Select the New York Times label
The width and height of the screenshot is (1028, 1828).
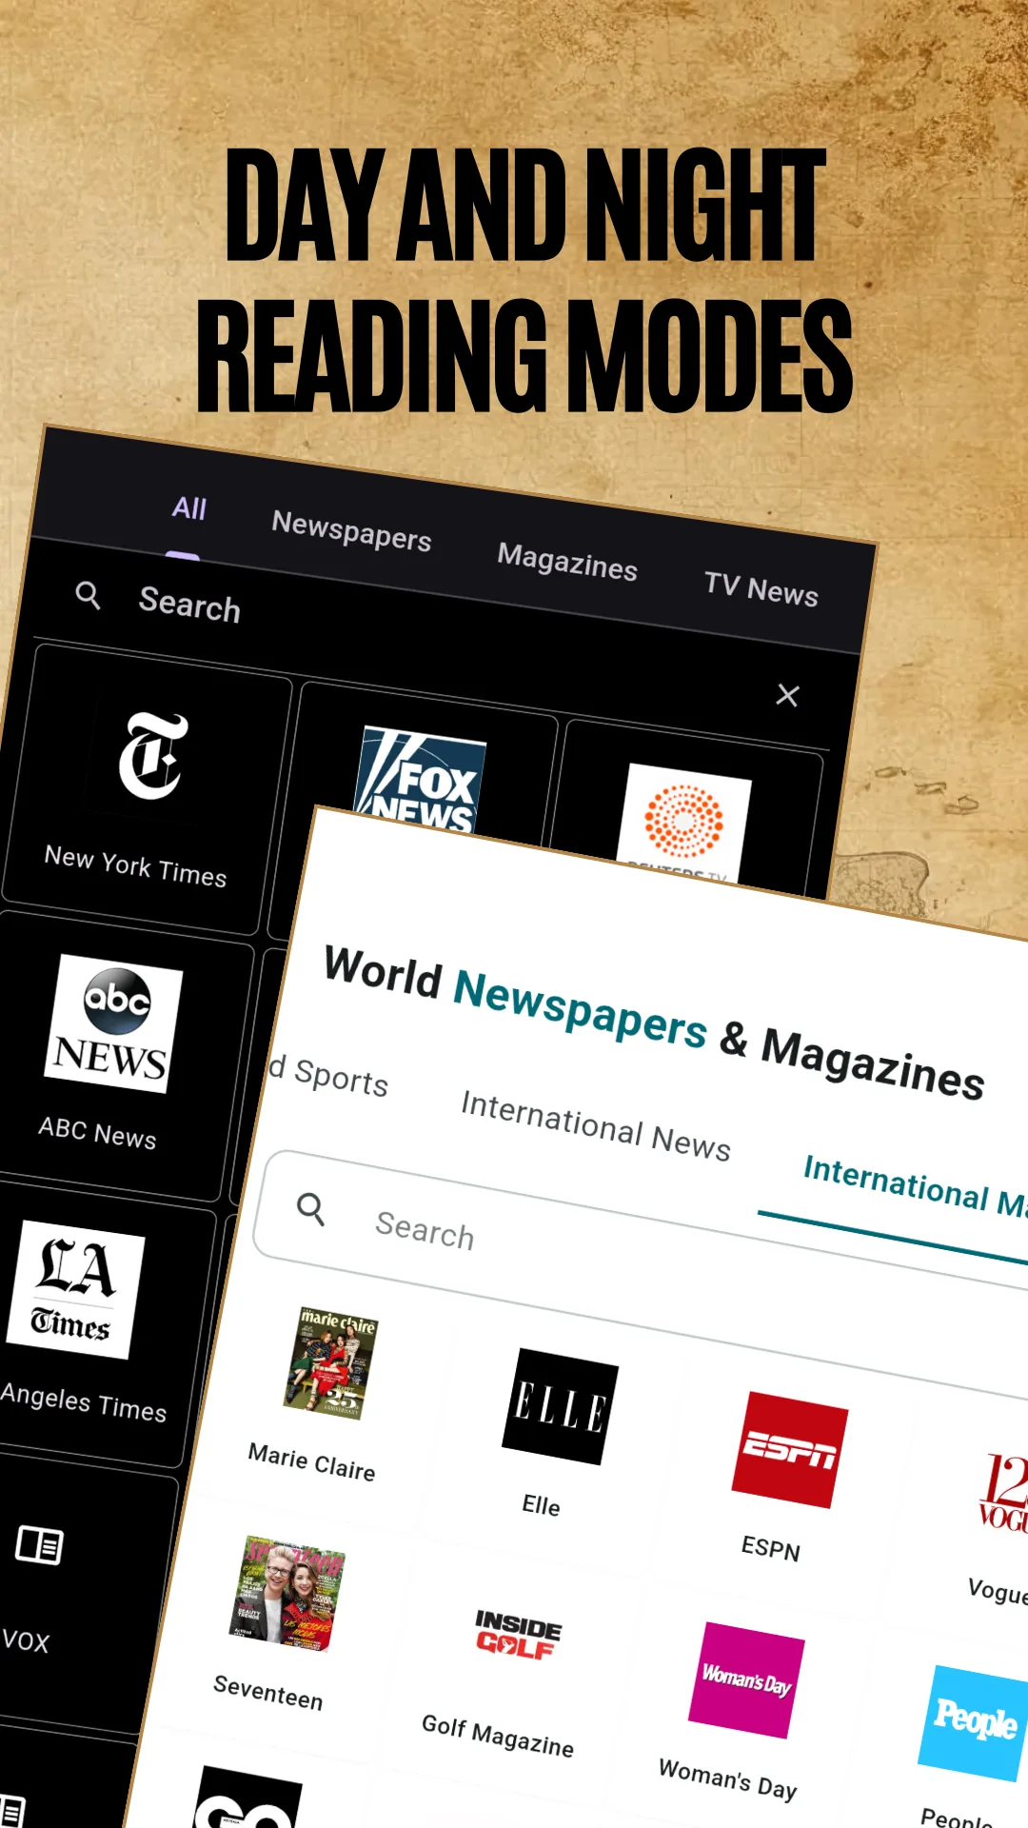tap(136, 866)
